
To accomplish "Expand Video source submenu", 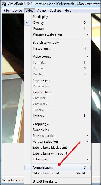I will click(x=57, y=57).
